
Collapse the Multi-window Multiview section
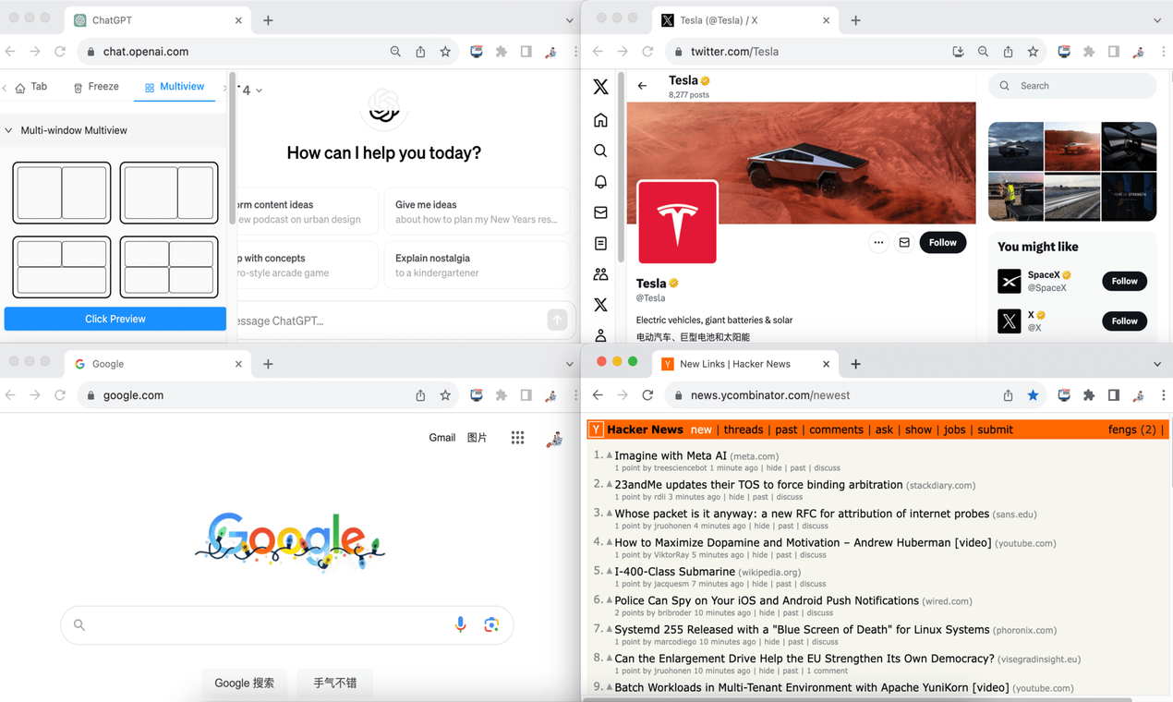9,129
